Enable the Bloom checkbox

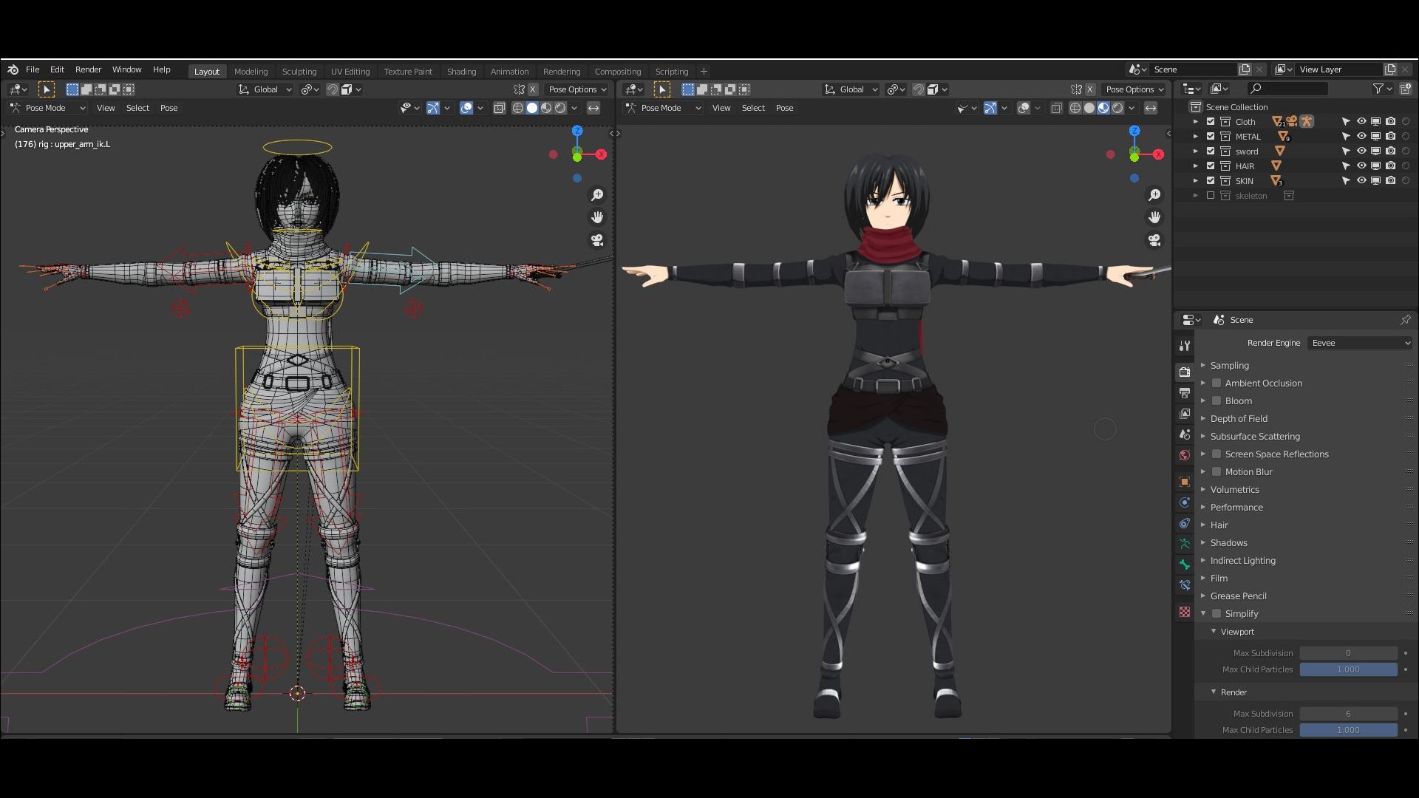click(1216, 400)
